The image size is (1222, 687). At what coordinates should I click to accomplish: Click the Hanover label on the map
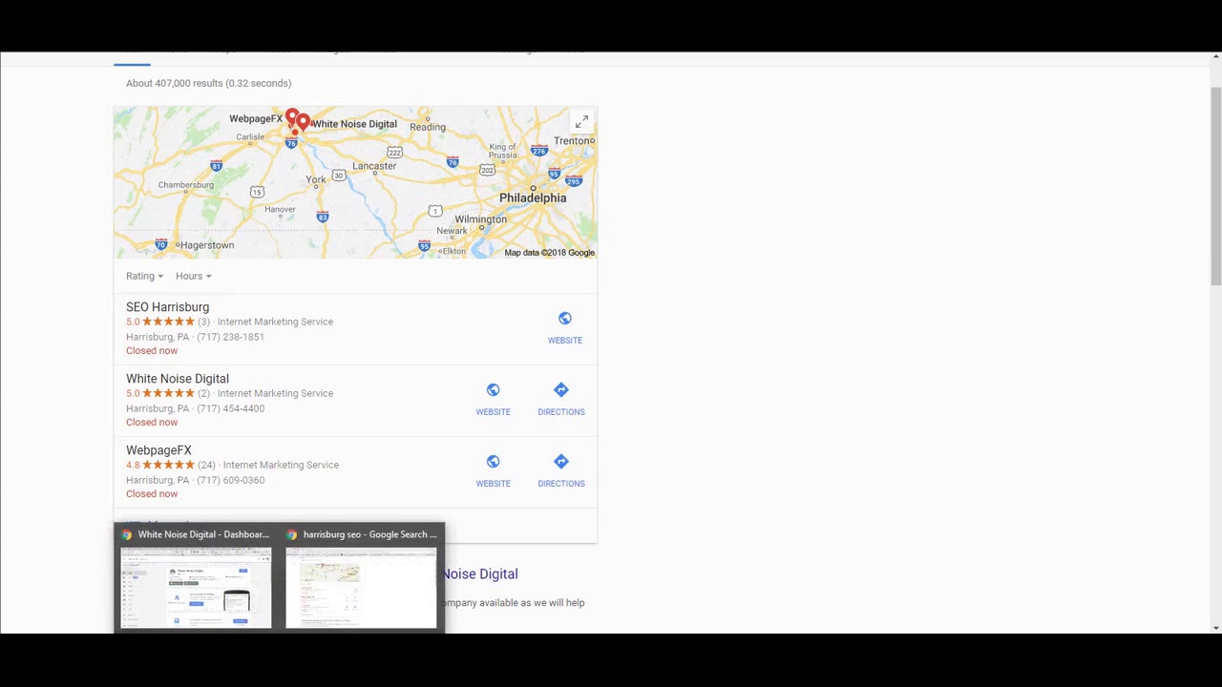coord(280,210)
